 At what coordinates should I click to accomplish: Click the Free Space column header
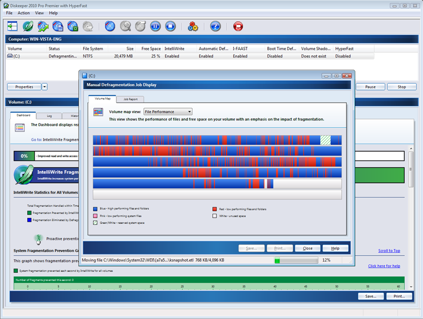click(x=148, y=48)
